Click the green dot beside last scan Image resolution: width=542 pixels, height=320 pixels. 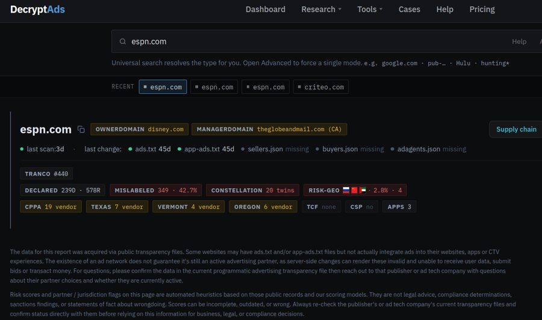pyautogui.click(x=22, y=149)
